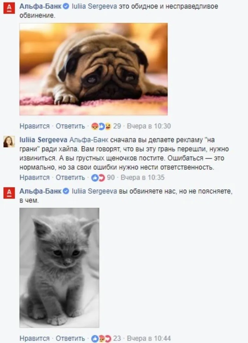Like the sad pug comment via Нравится
248x343 pixels.
coord(35,126)
